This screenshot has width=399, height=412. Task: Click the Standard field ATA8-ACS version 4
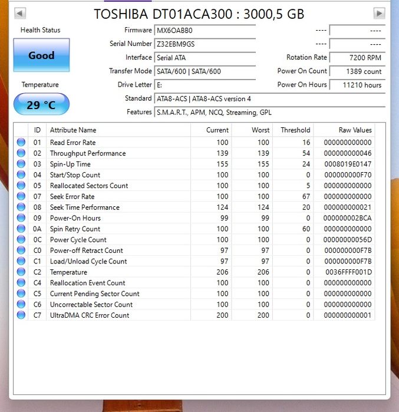coord(270,99)
